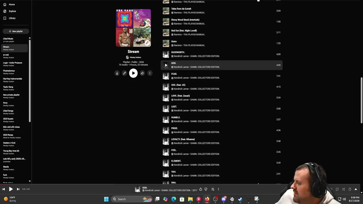Click the DUCKWORTH. song title

click(x=178, y=52)
